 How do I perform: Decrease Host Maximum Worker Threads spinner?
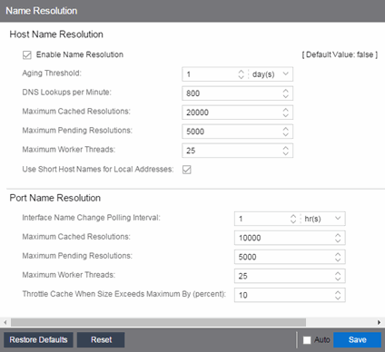[285, 153]
